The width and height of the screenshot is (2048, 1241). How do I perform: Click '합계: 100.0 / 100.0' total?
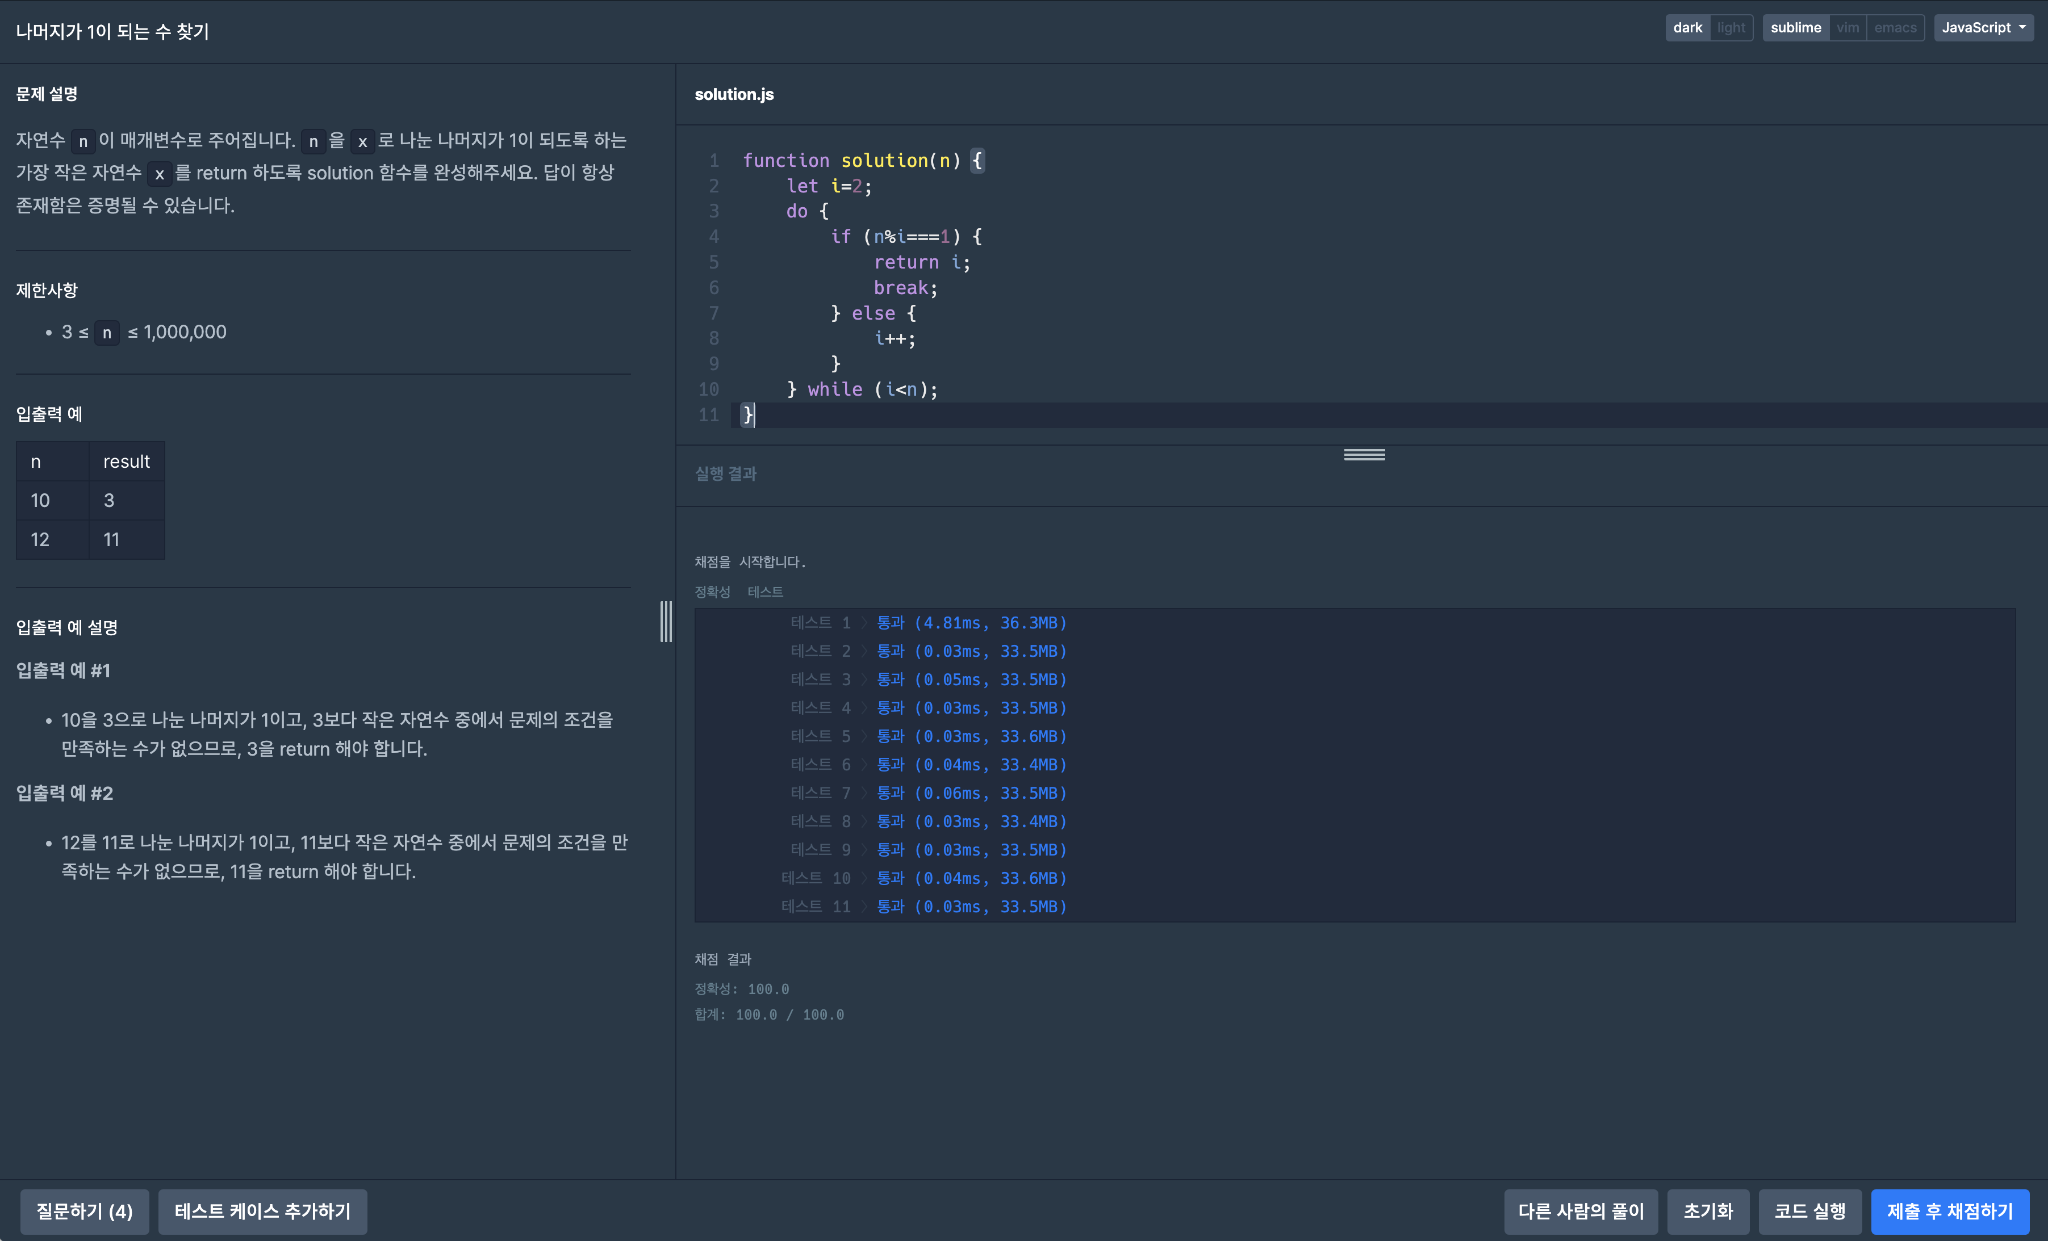(x=769, y=1014)
